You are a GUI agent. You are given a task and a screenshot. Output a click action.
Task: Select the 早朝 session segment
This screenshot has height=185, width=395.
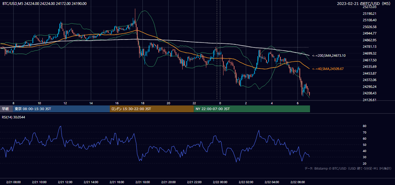coord(6,109)
